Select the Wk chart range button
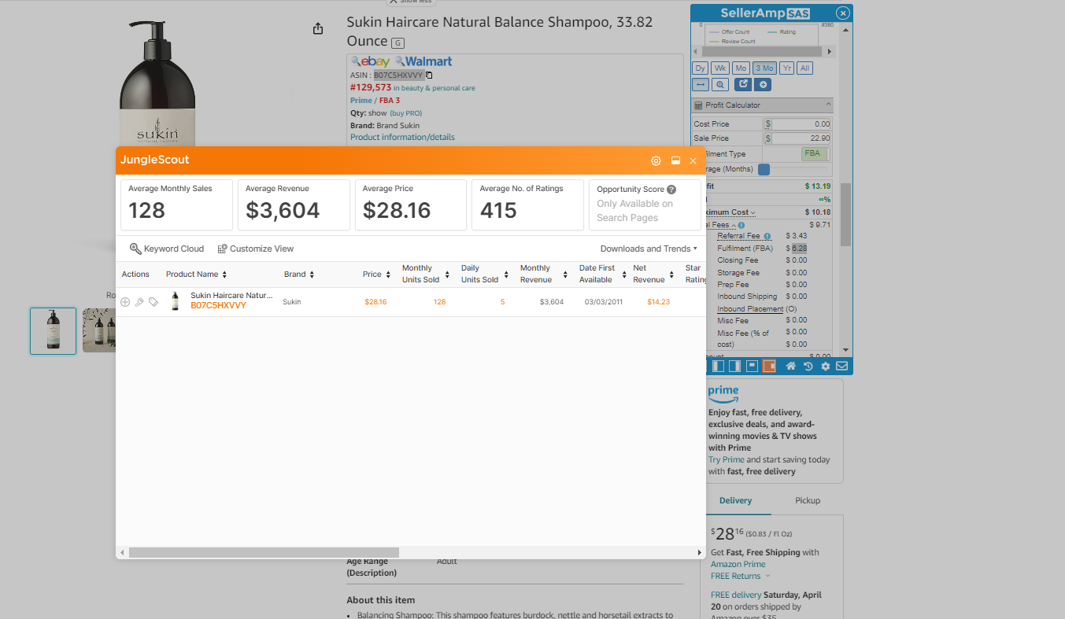The width and height of the screenshot is (1065, 619). 720,68
